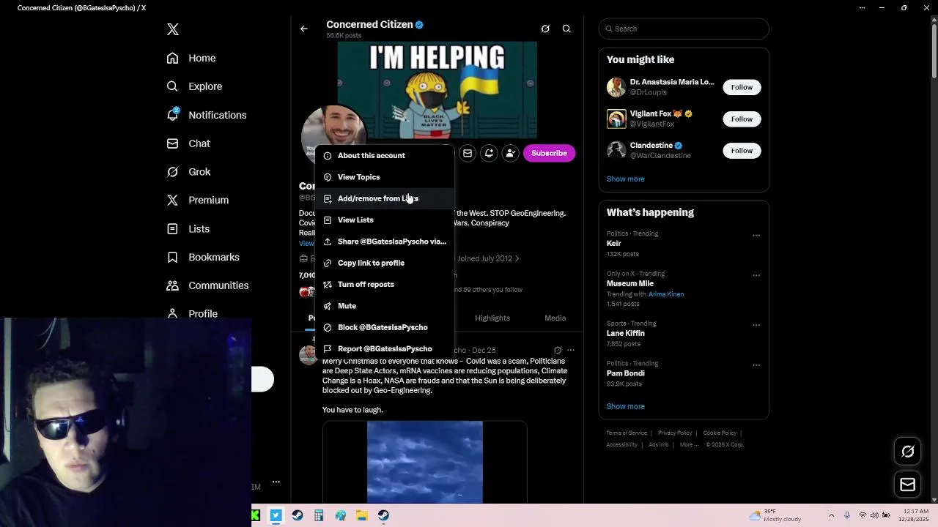938x527 pixels.
Task: Select Block @BGatesIsaPyscho
Action: [x=383, y=327]
